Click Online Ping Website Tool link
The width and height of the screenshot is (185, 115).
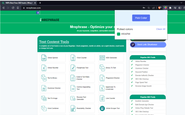coord(144,108)
